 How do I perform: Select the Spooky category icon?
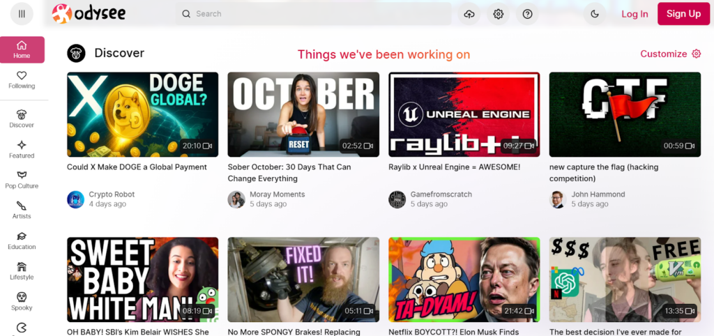tap(22, 301)
